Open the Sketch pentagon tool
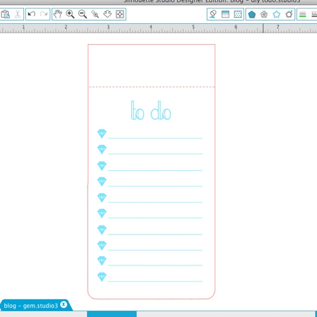Screen dimensions: 317x317 [264, 14]
